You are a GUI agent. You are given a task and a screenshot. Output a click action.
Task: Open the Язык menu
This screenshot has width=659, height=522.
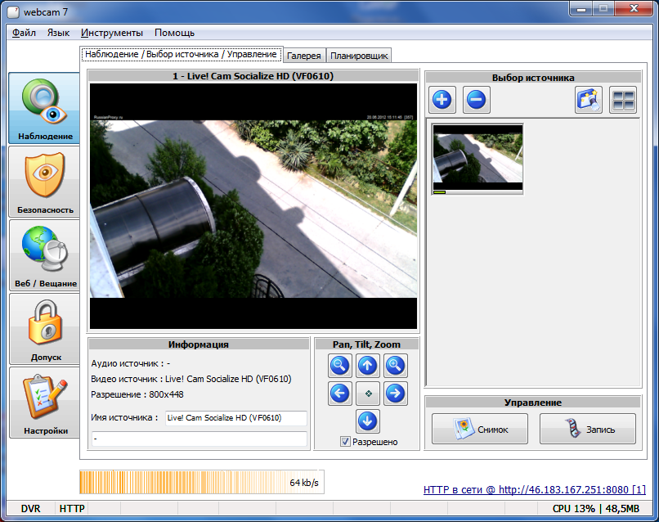coord(58,33)
